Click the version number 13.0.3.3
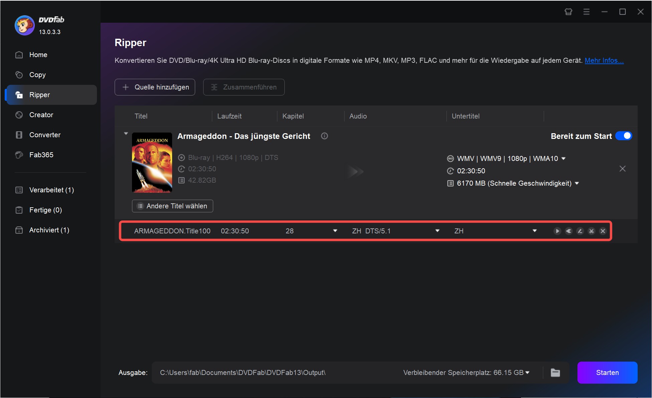Viewport: 652px width, 398px height. (x=49, y=32)
